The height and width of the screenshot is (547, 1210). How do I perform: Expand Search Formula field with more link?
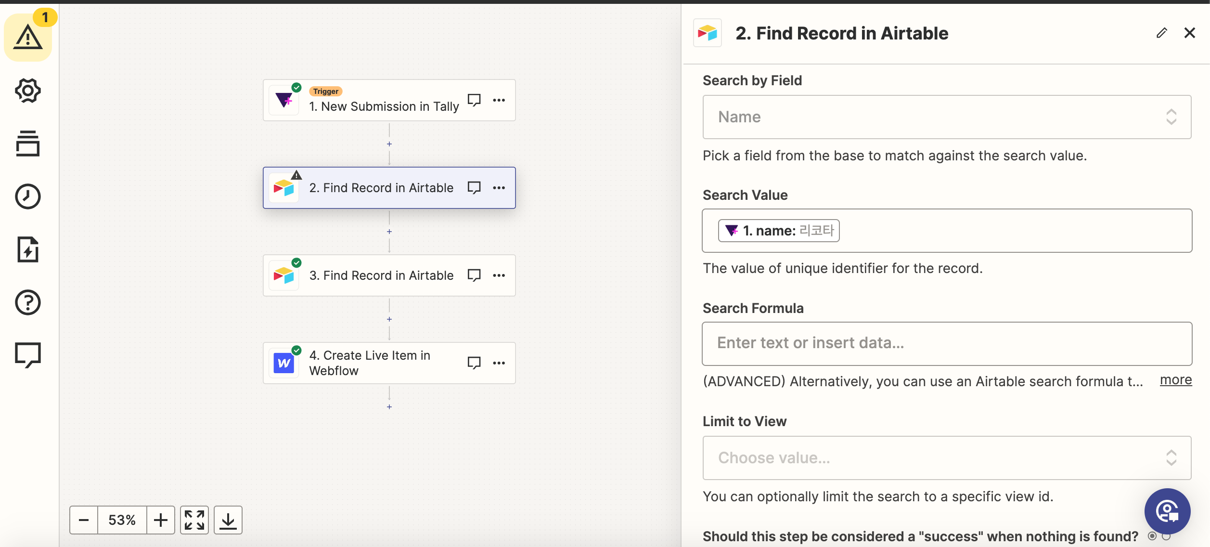(1176, 378)
